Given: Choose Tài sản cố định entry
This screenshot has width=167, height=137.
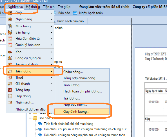Looking at the screenshot, I should point(30,64).
